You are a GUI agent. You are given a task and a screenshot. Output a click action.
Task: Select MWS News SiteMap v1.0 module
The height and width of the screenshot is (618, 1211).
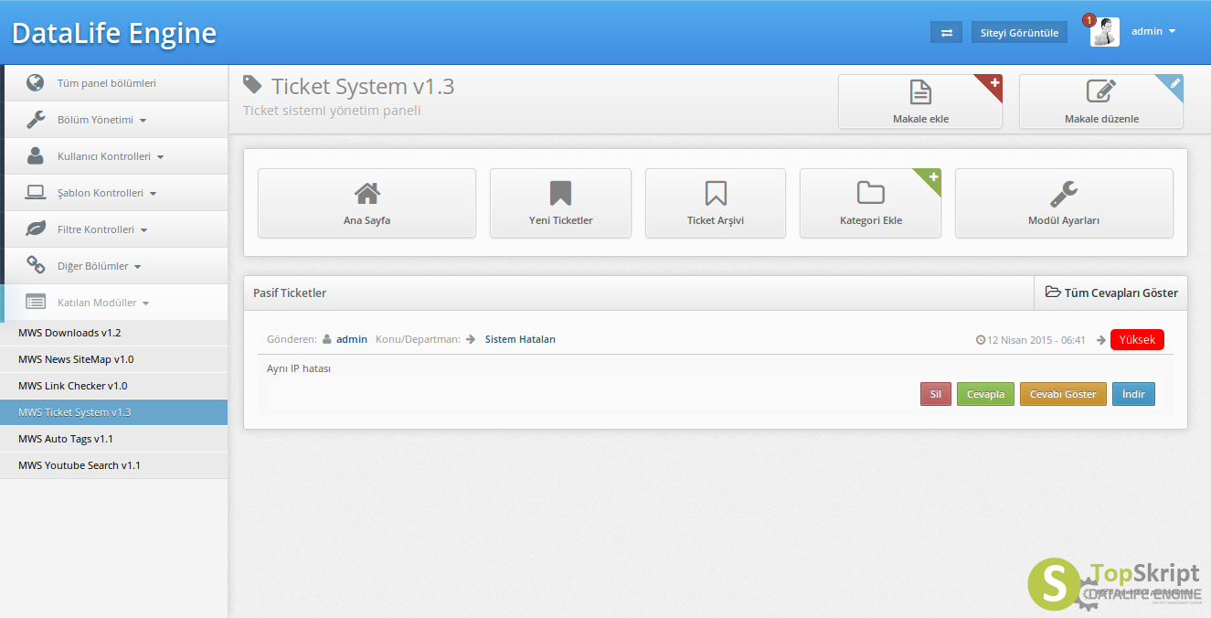[114, 359]
